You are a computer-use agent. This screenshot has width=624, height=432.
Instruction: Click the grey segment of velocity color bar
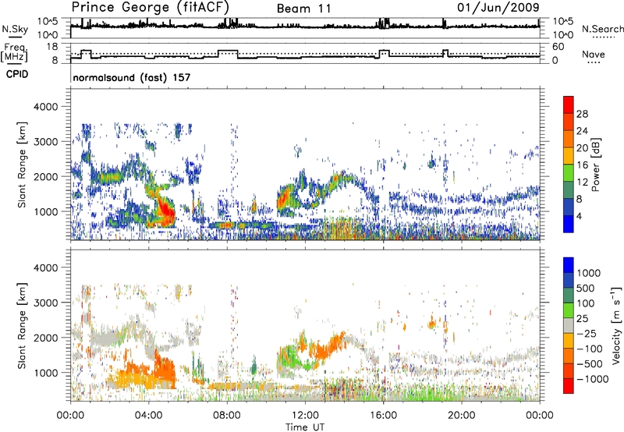pyautogui.click(x=569, y=325)
